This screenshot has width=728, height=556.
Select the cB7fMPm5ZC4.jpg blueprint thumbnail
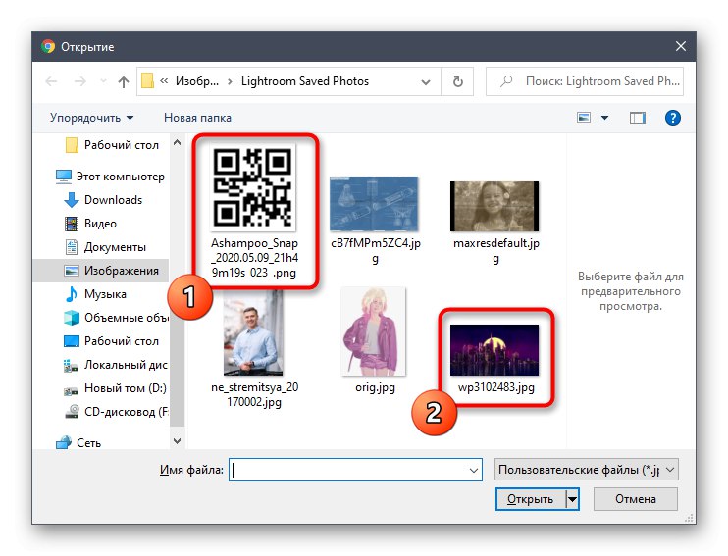pos(374,204)
